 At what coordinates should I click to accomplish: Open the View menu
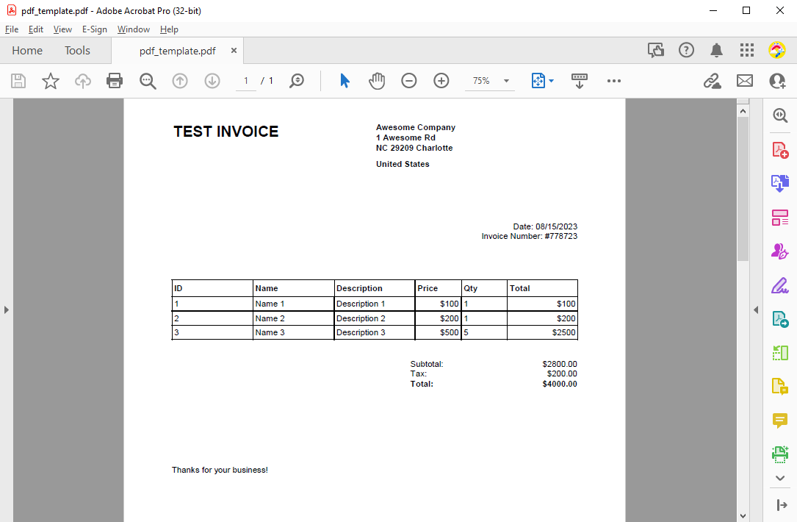tap(62, 29)
